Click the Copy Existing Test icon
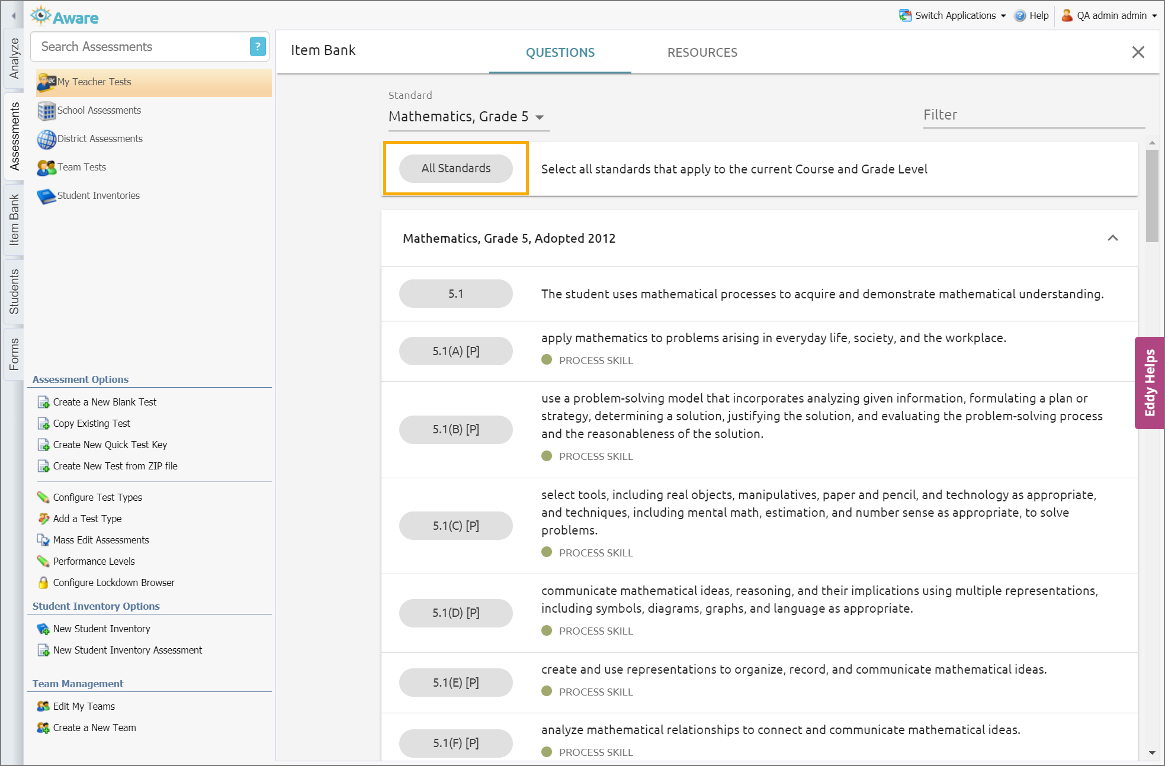This screenshot has width=1165, height=766. [x=43, y=424]
